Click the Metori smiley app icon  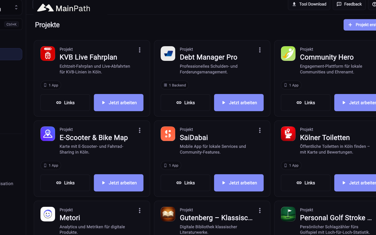tap(48, 214)
